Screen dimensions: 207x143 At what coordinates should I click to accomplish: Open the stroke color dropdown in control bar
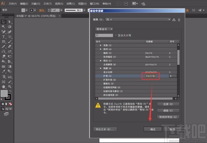[x=35, y=10]
